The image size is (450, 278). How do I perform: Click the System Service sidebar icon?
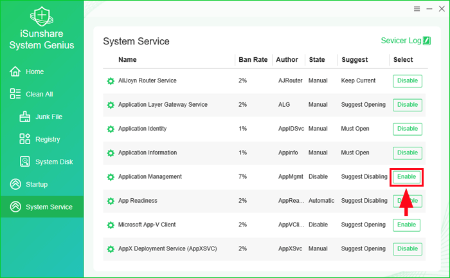click(x=15, y=207)
